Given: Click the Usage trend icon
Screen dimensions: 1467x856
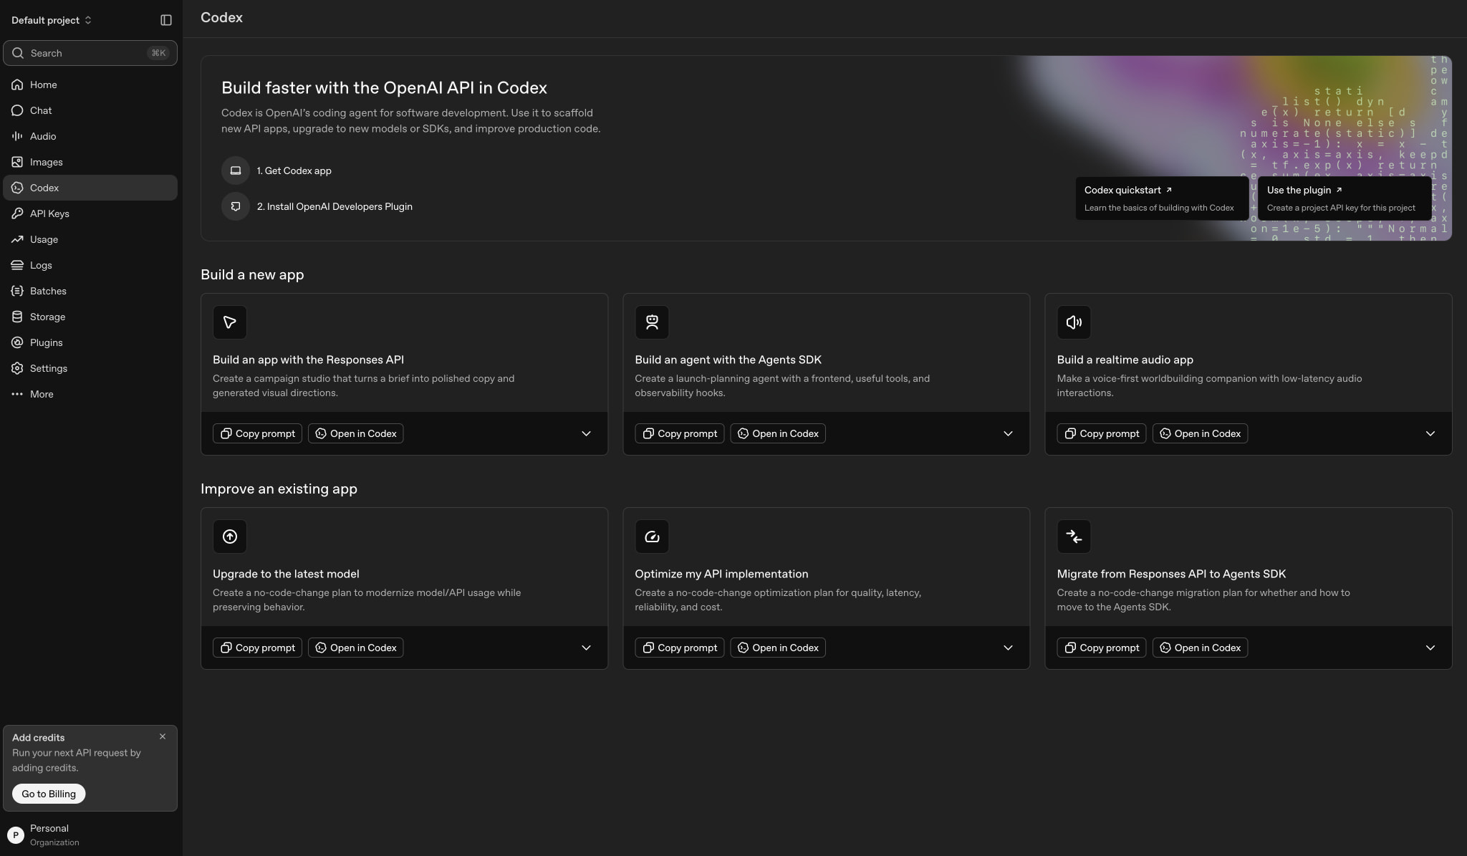Looking at the screenshot, I should (17, 239).
